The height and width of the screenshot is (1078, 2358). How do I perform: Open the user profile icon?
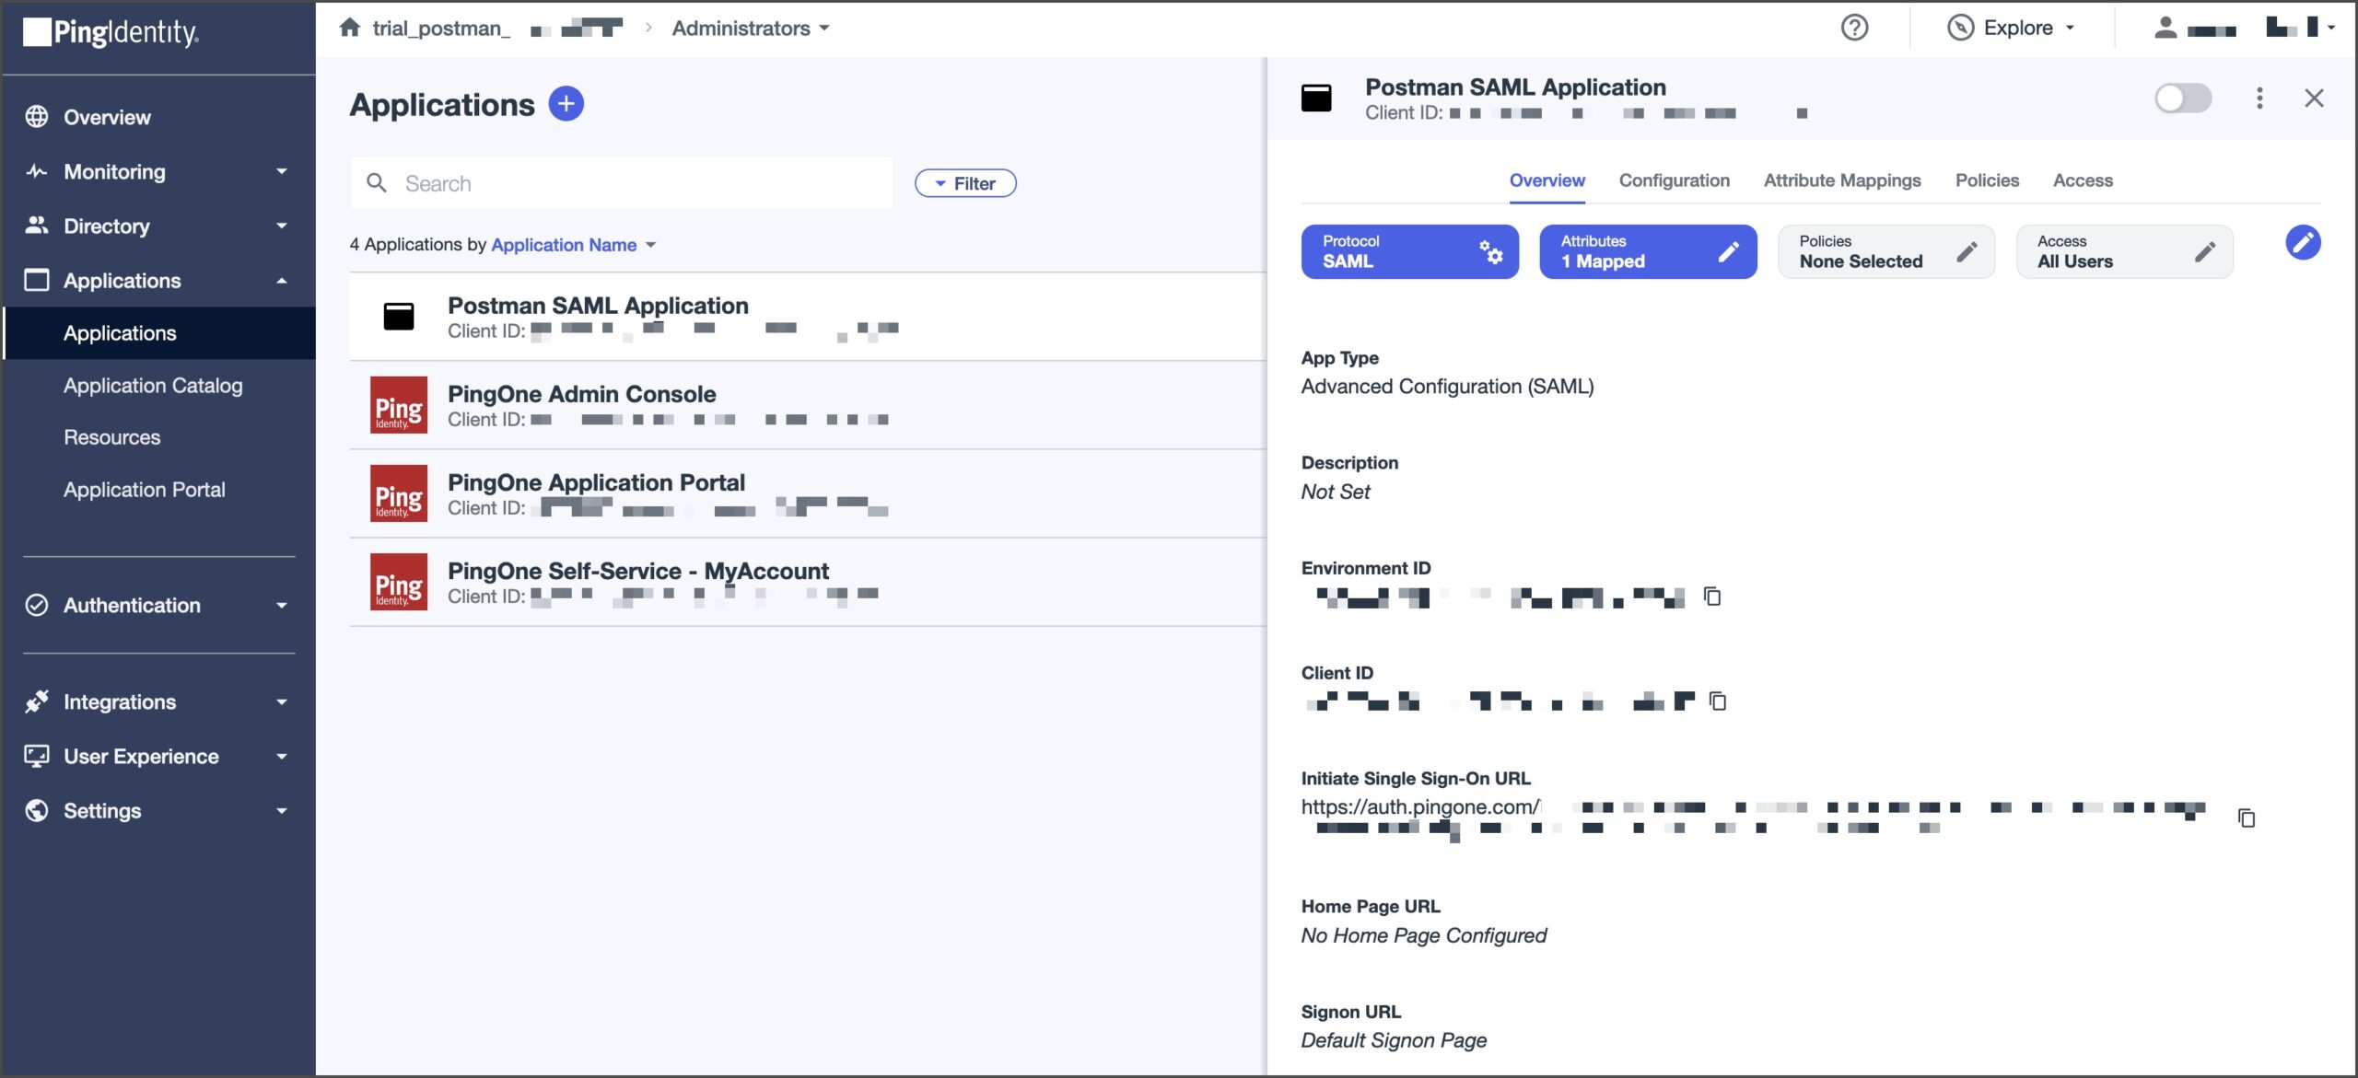coord(2165,28)
